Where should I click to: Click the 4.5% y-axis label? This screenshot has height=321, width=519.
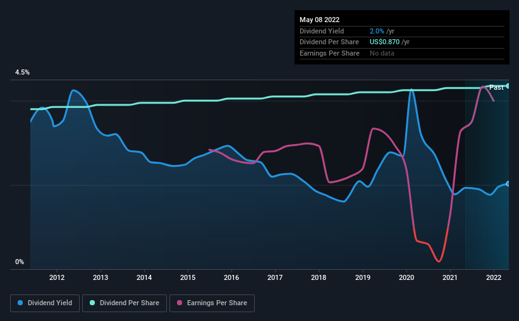(x=22, y=73)
